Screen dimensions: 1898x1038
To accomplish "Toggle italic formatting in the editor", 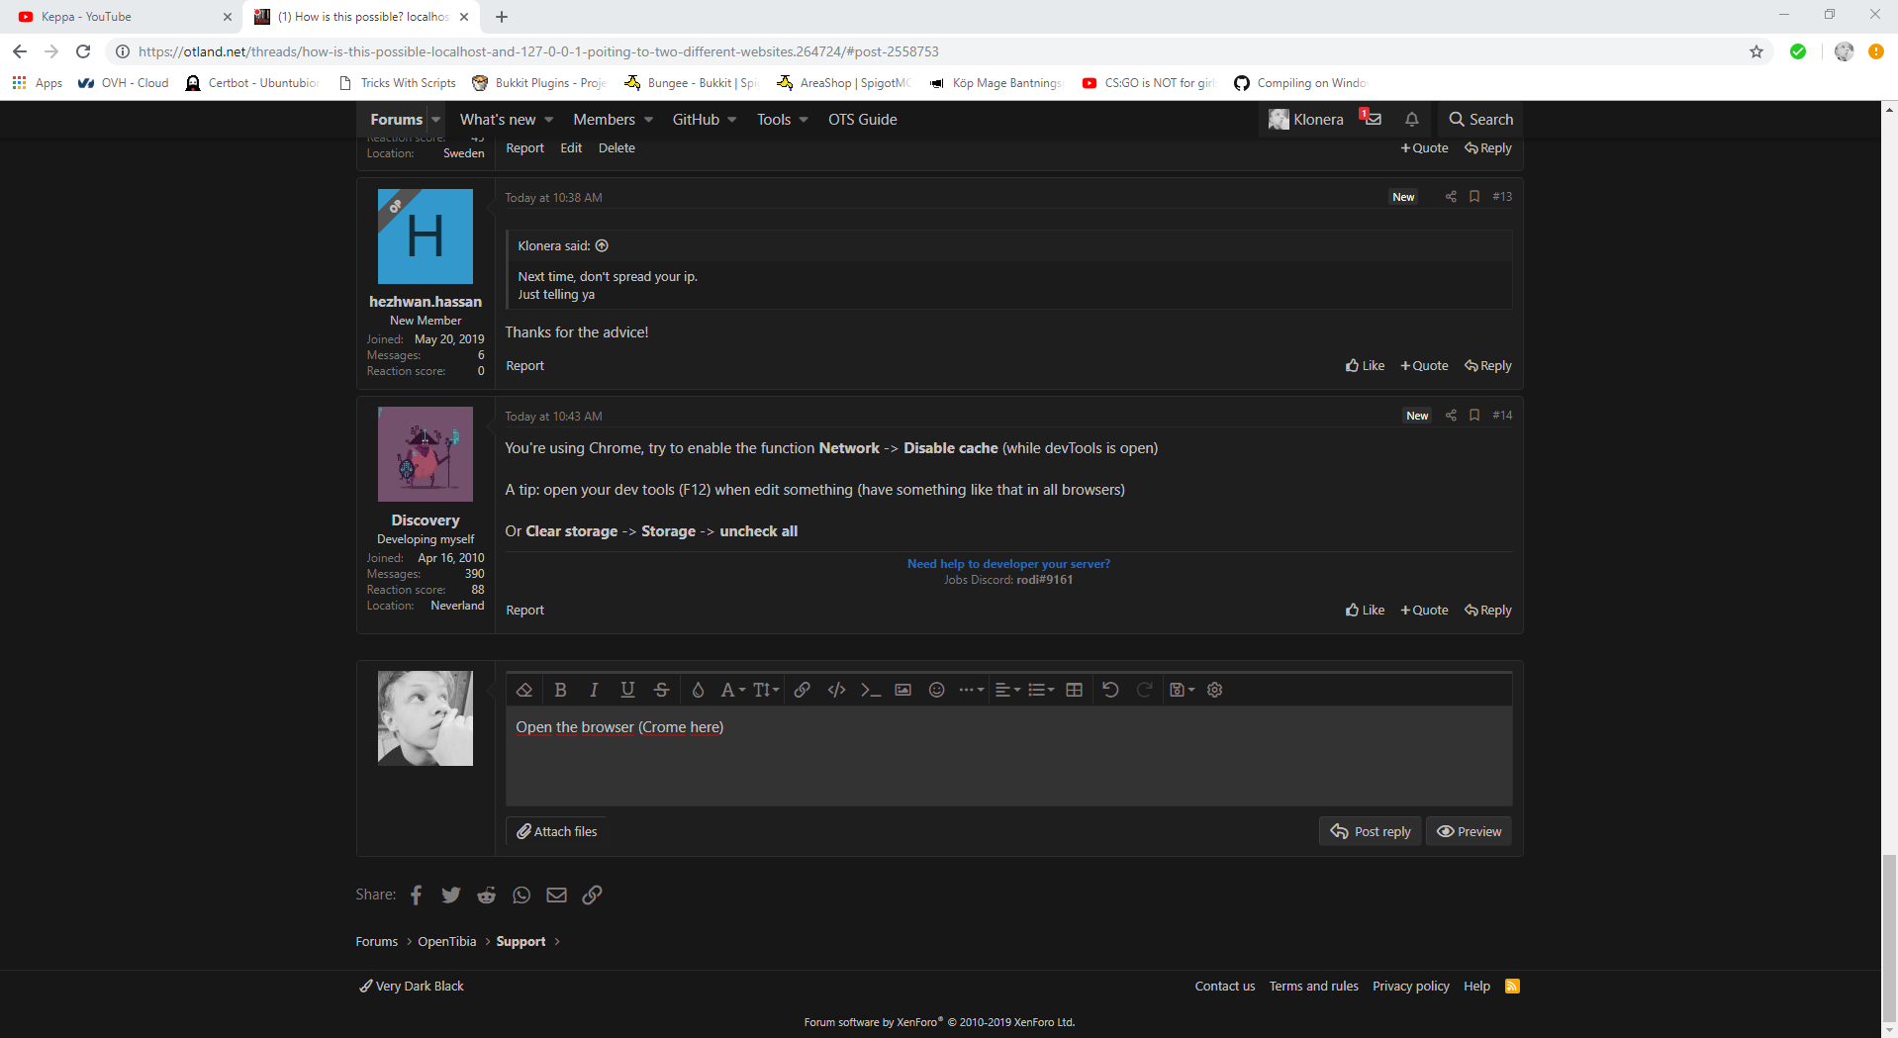I will [x=594, y=690].
